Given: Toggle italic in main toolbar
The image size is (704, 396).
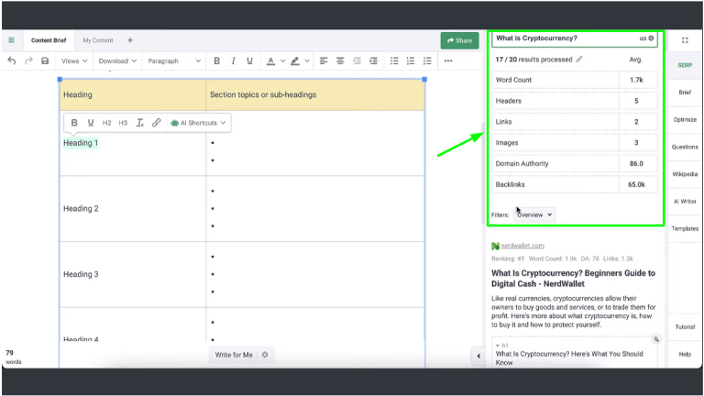Looking at the screenshot, I should 233,60.
